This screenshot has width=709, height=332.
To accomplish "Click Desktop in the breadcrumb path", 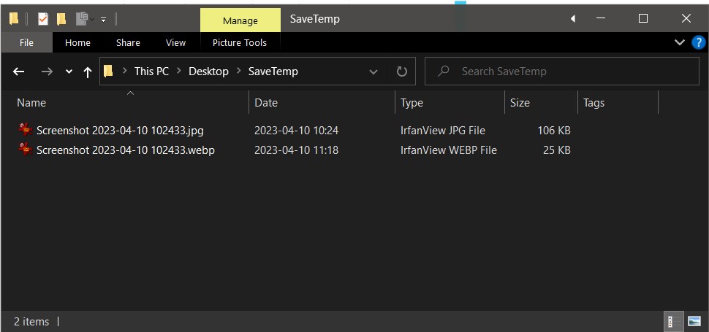I will click(208, 72).
